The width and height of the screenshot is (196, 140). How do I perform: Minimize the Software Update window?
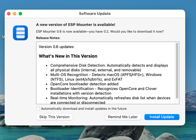coord(15,14)
